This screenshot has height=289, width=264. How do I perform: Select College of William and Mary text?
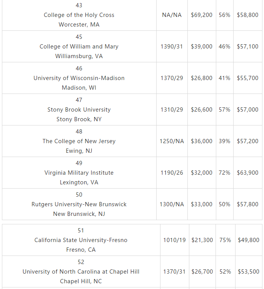79,47
